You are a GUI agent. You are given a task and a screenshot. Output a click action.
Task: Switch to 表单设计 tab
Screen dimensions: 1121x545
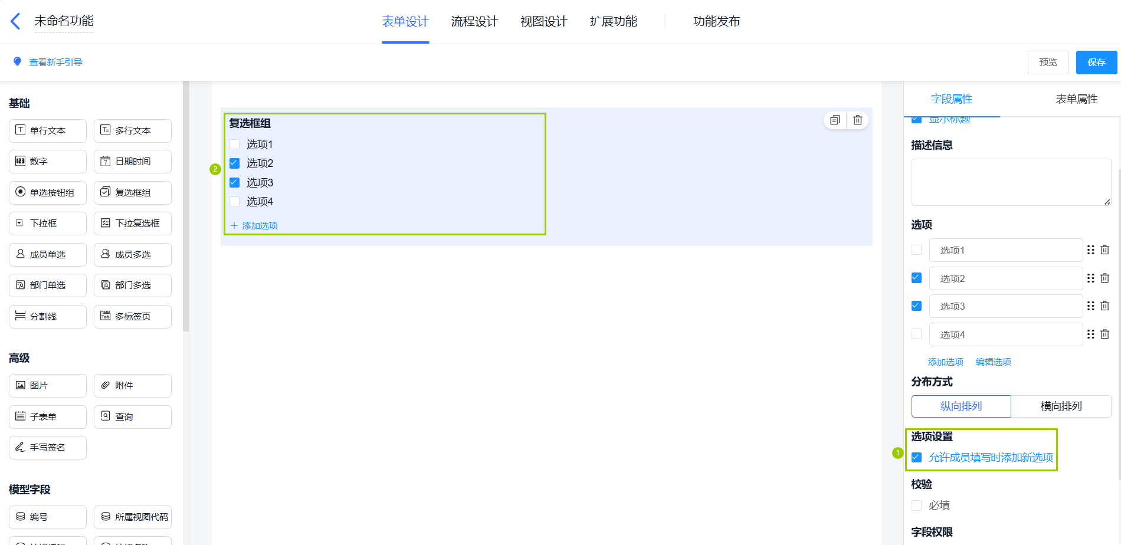tap(405, 22)
